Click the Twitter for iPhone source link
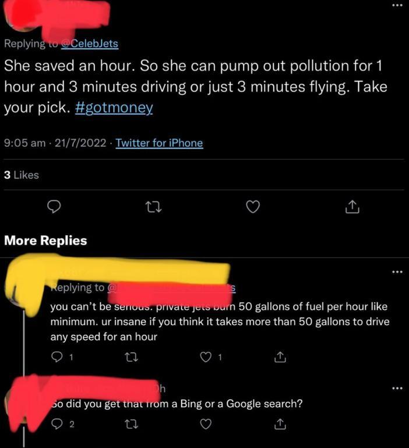The width and height of the screenshot is (409, 448). pos(159,143)
